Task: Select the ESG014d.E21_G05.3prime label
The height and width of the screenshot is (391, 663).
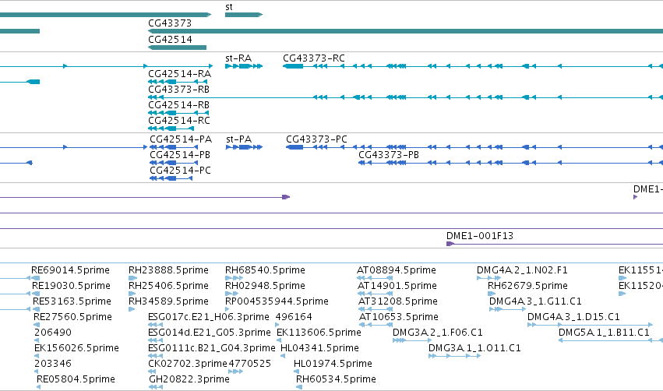Action: (210, 333)
